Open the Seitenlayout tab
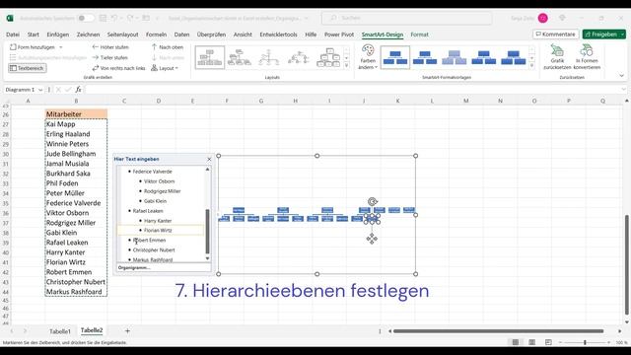The height and width of the screenshot is (355, 631). (122, 35)
